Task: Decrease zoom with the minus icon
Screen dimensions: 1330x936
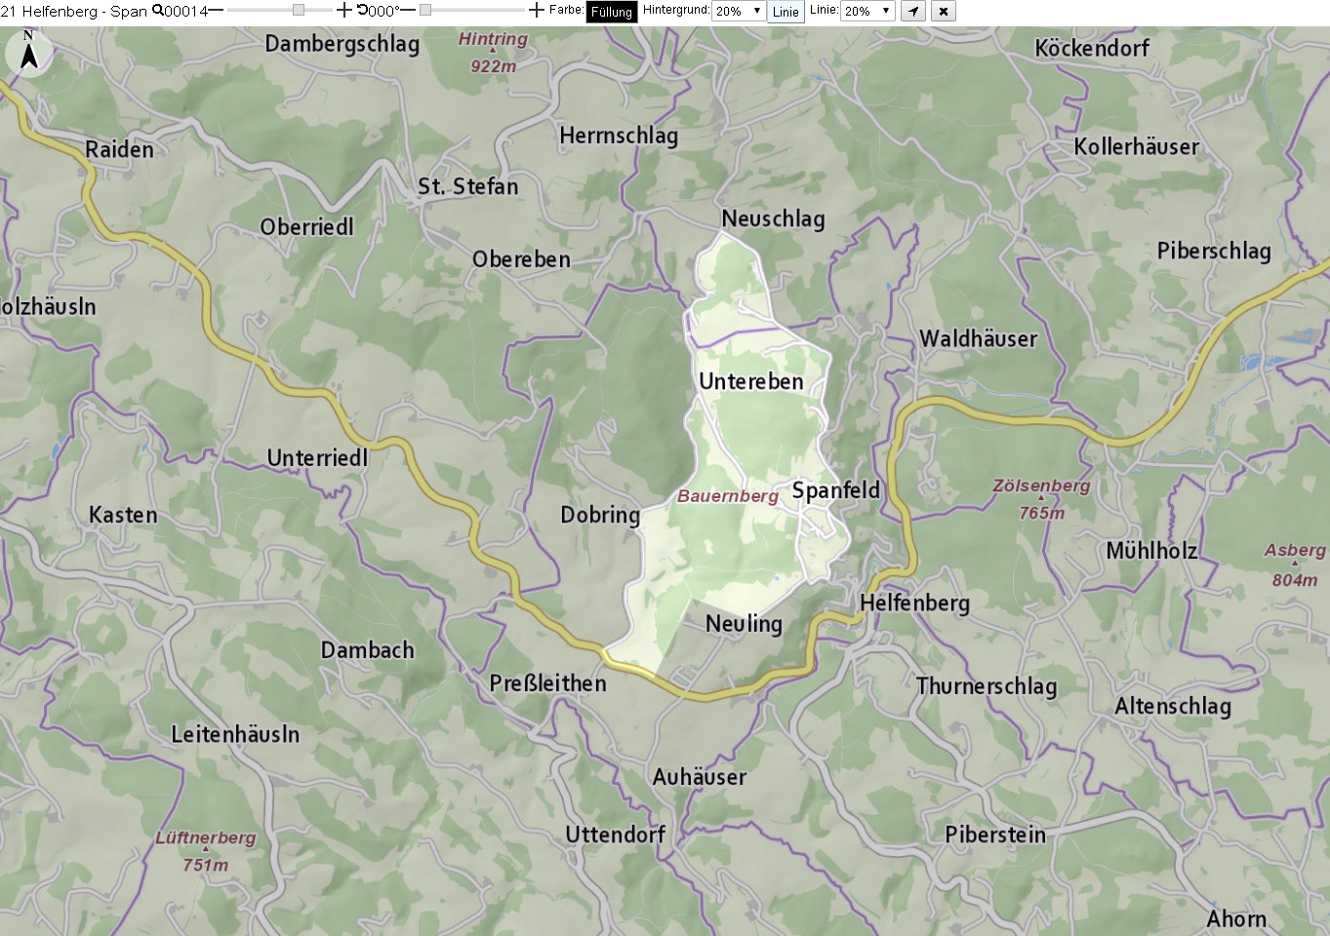Action: click(216, 11)
